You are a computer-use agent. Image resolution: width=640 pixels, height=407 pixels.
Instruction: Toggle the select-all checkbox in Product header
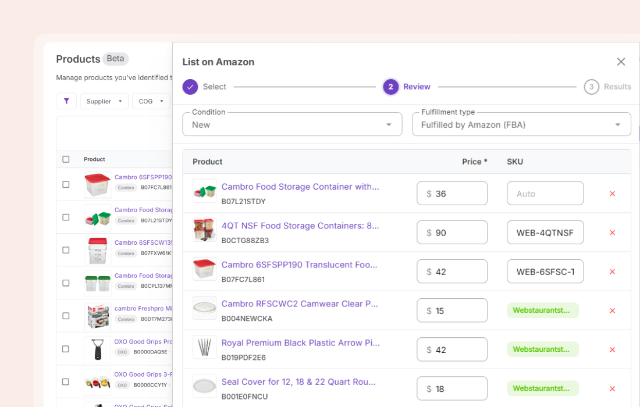tap(66, 159)
